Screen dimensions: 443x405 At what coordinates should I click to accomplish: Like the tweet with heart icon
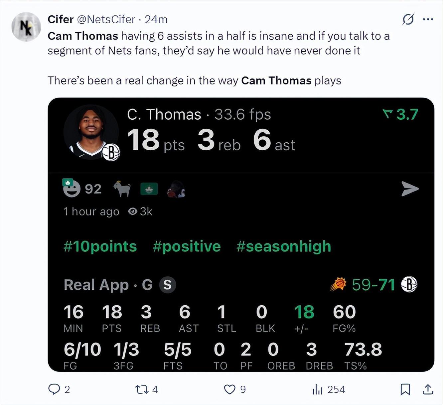(229, 389)
